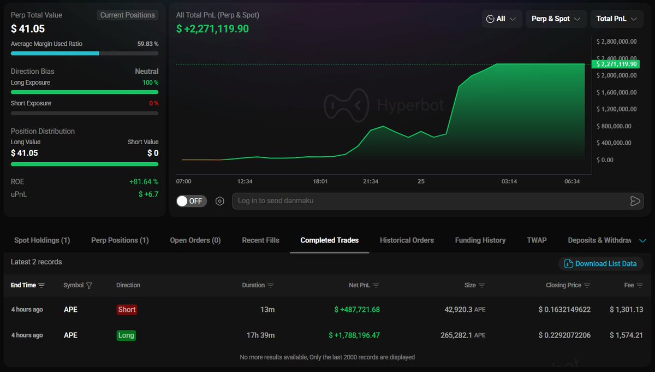Open the Total PnL dropdown
The image size is (655, 372).
[616, 19]
